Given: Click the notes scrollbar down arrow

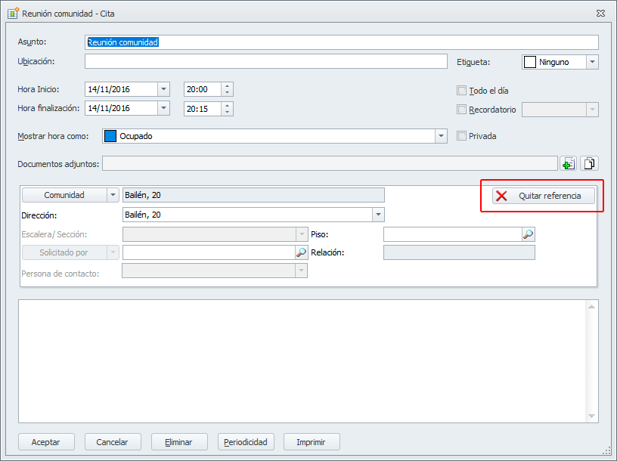Looking at the screenshot, I should point(591,416).
